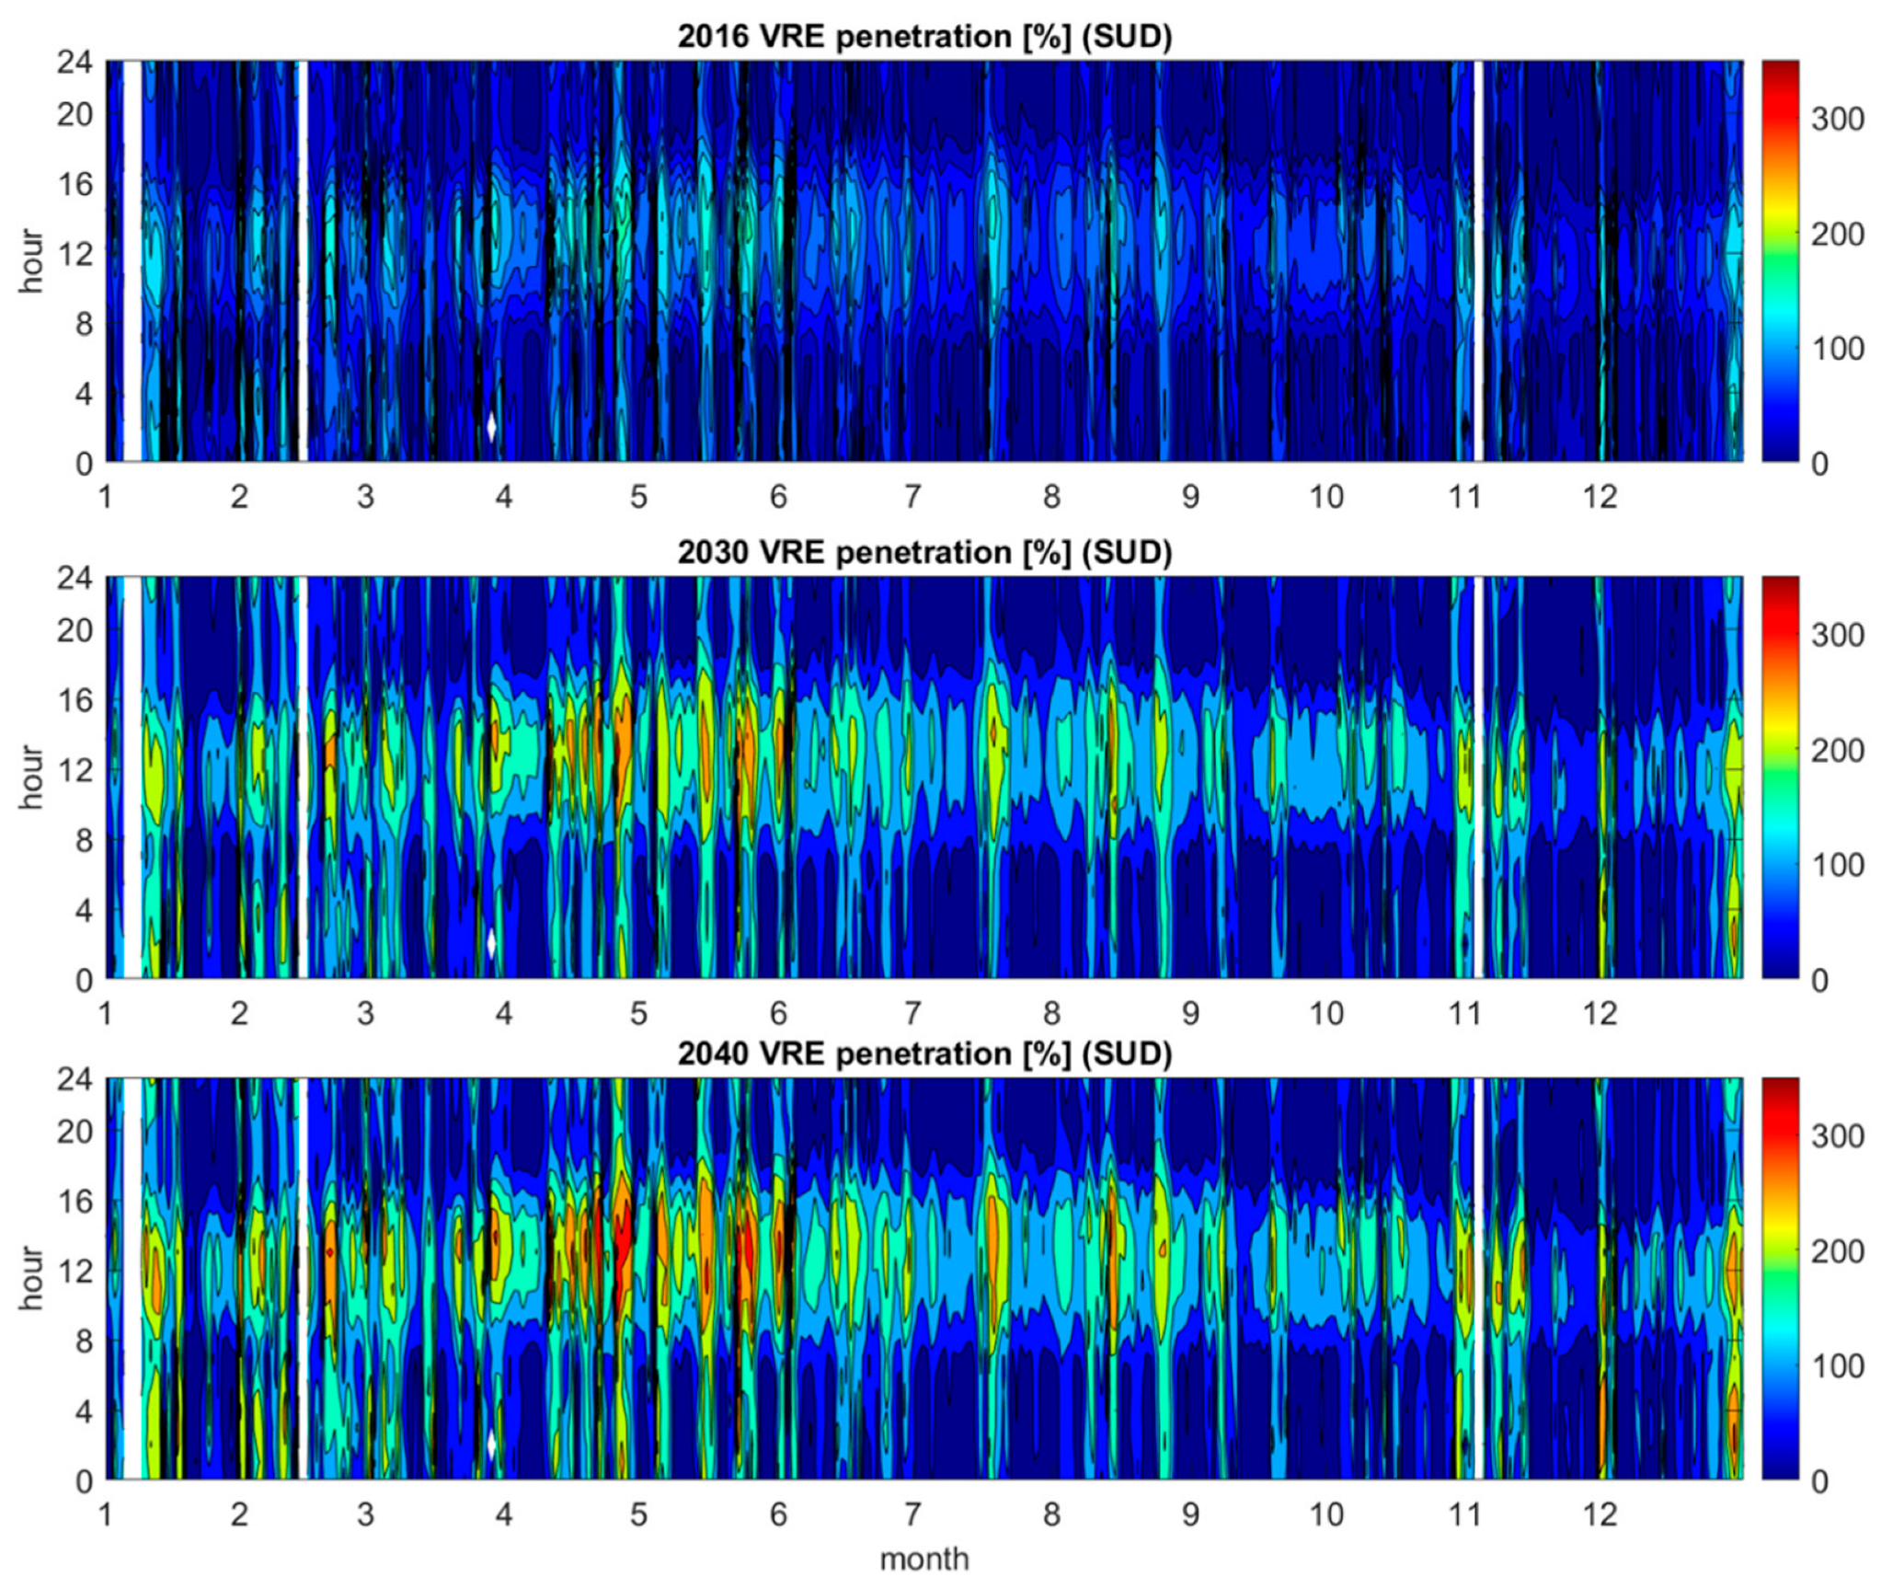Click the 2030 VRE penetration chart title
The height and width of the screenshot is (1589, 1881).
click(x=924, y=553)
